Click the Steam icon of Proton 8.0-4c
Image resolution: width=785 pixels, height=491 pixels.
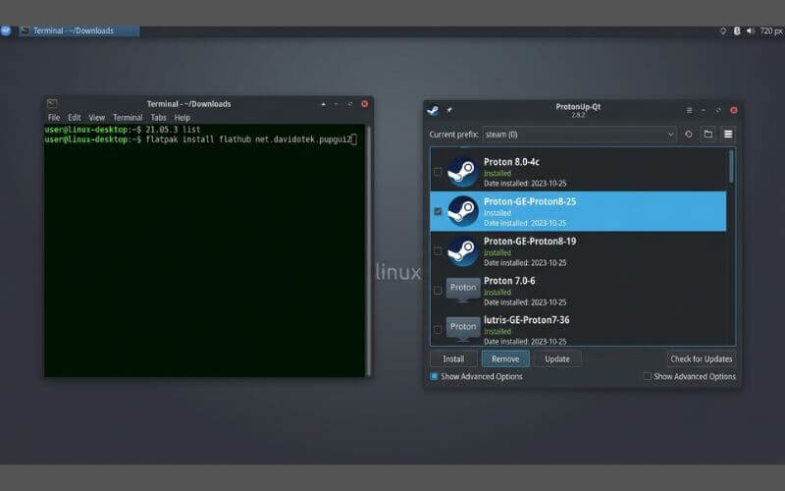click(x=462, y=172)
